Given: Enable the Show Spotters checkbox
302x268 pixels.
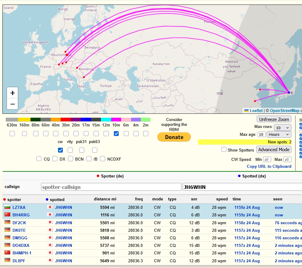Looking at the screenshot, I should point(224,149).
